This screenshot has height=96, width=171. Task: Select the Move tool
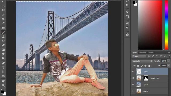tap(3, 2)
